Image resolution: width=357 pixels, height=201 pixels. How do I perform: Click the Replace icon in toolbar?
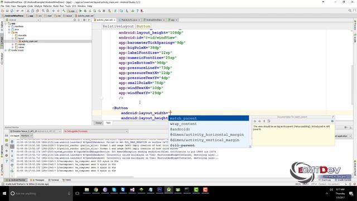point(47,11)
